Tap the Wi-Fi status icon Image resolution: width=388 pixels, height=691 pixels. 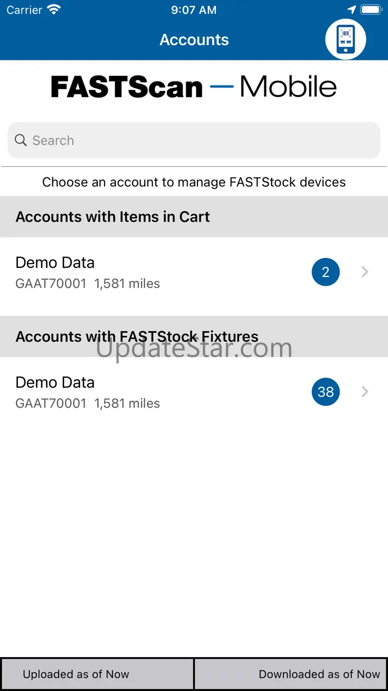click(53, 10)
